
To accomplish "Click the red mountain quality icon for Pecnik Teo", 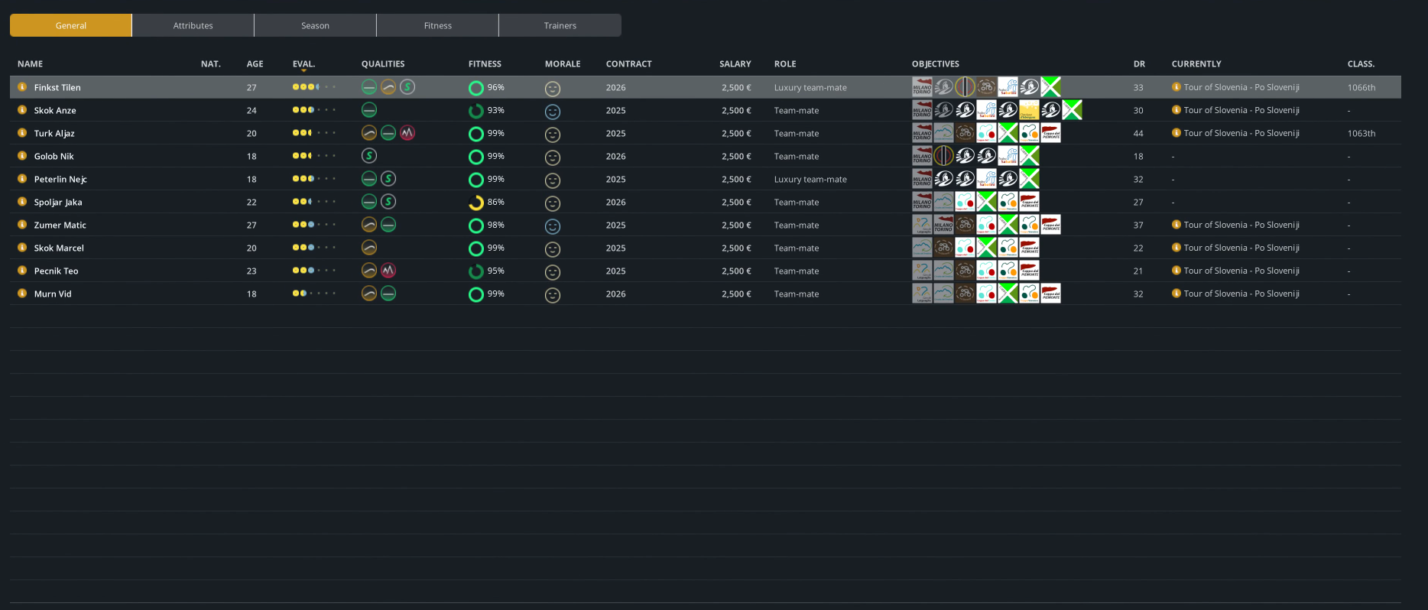I will pyautogui.click(x=388, y=271).
